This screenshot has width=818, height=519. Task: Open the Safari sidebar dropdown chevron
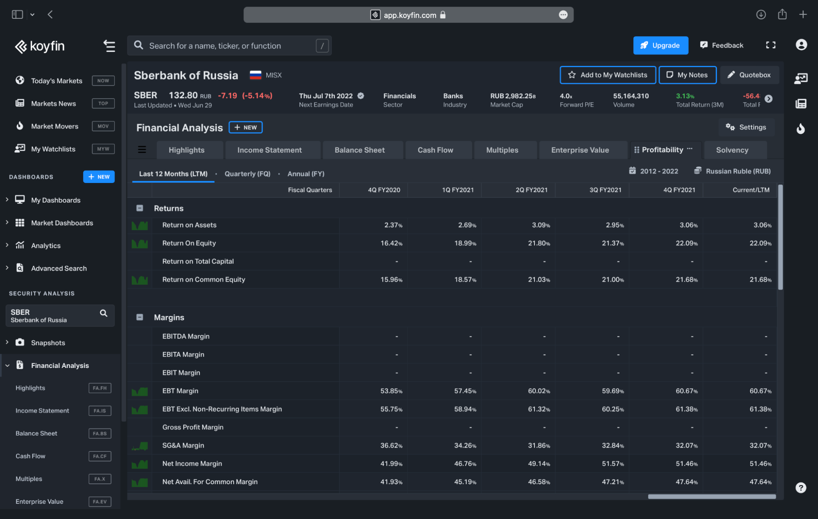point(32,15)
